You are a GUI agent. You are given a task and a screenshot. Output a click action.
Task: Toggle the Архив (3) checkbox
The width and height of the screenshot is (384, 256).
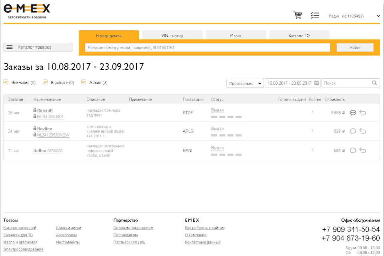(83, 82)
